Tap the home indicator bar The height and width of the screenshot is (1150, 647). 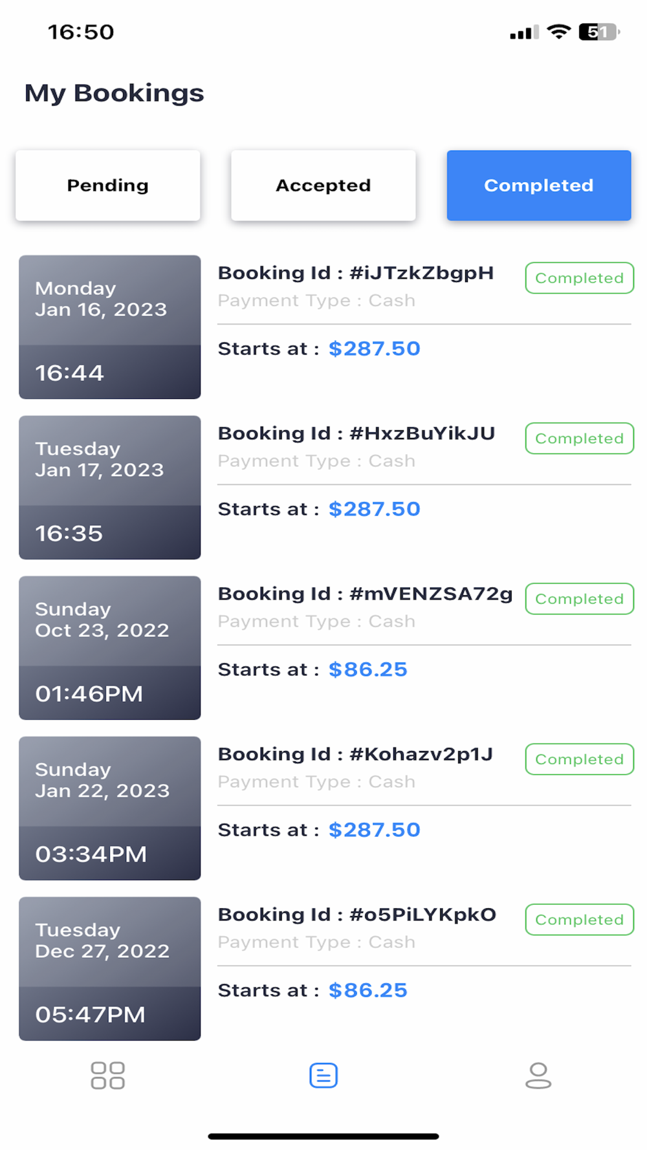coord(323,1136)
